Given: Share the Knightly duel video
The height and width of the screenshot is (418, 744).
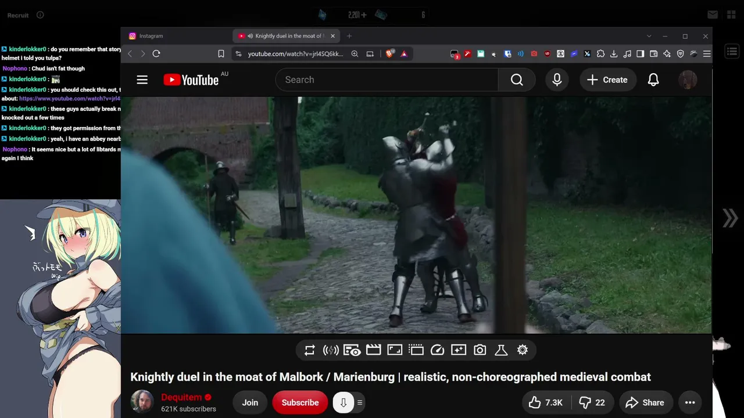Looking at the screenshot, I should pyautogui.click(x=645, y=402).
